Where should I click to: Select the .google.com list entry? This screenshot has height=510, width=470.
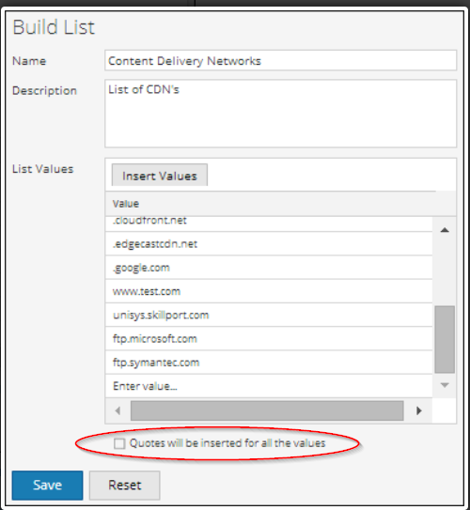point(269,268)
